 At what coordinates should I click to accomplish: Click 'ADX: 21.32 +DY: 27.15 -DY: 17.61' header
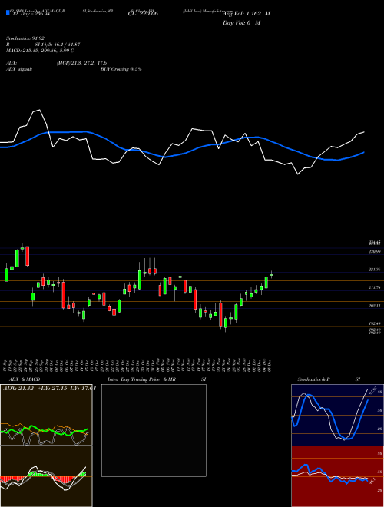(x=49, y=389)
